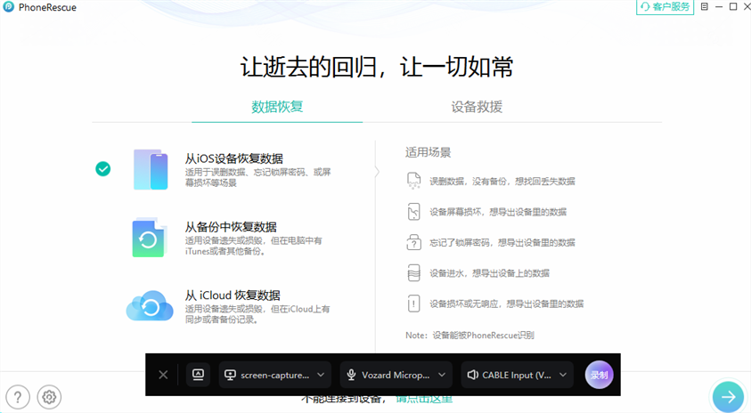Viewport: 751px width, 413px height.
Task: Close the recording toolbar with X
Action: coord(163,375)
